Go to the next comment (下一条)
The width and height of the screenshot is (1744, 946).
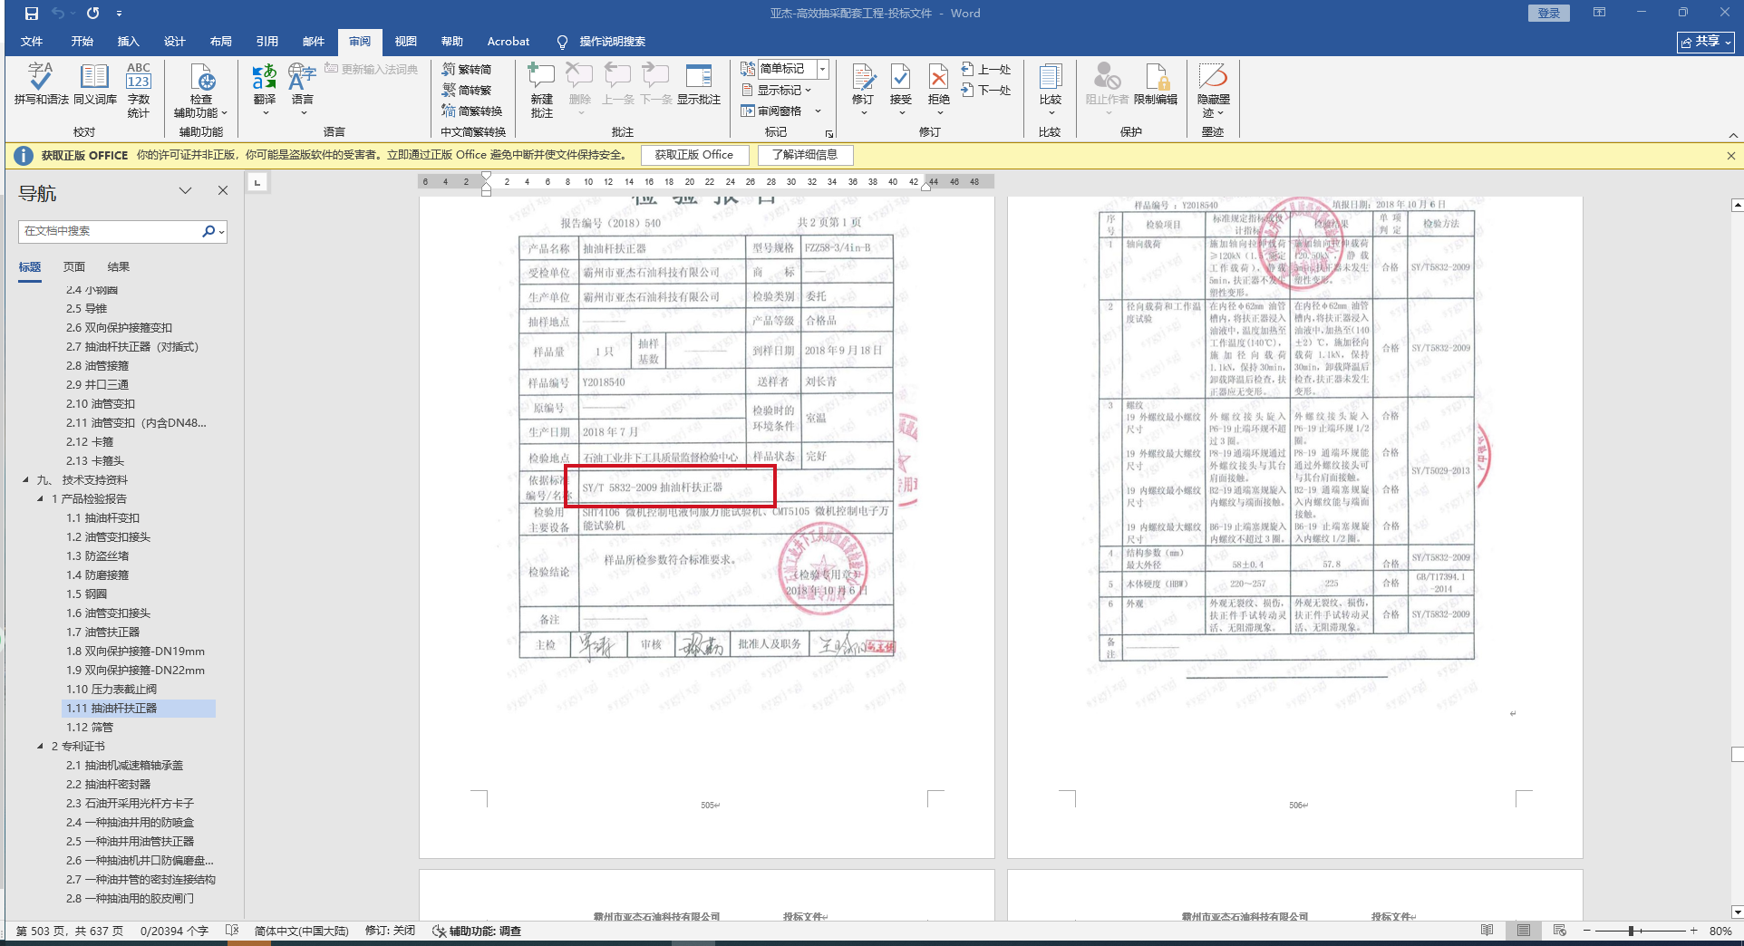pyautogui.click(x=656, y=84)
